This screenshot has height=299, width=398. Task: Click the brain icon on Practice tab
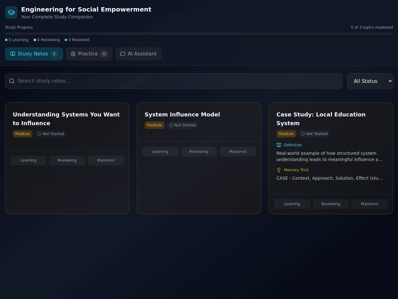coord(73,54)
